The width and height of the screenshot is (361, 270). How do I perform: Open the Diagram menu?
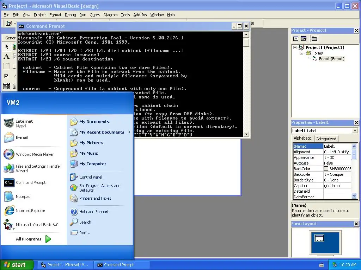(x=110, y=15)
